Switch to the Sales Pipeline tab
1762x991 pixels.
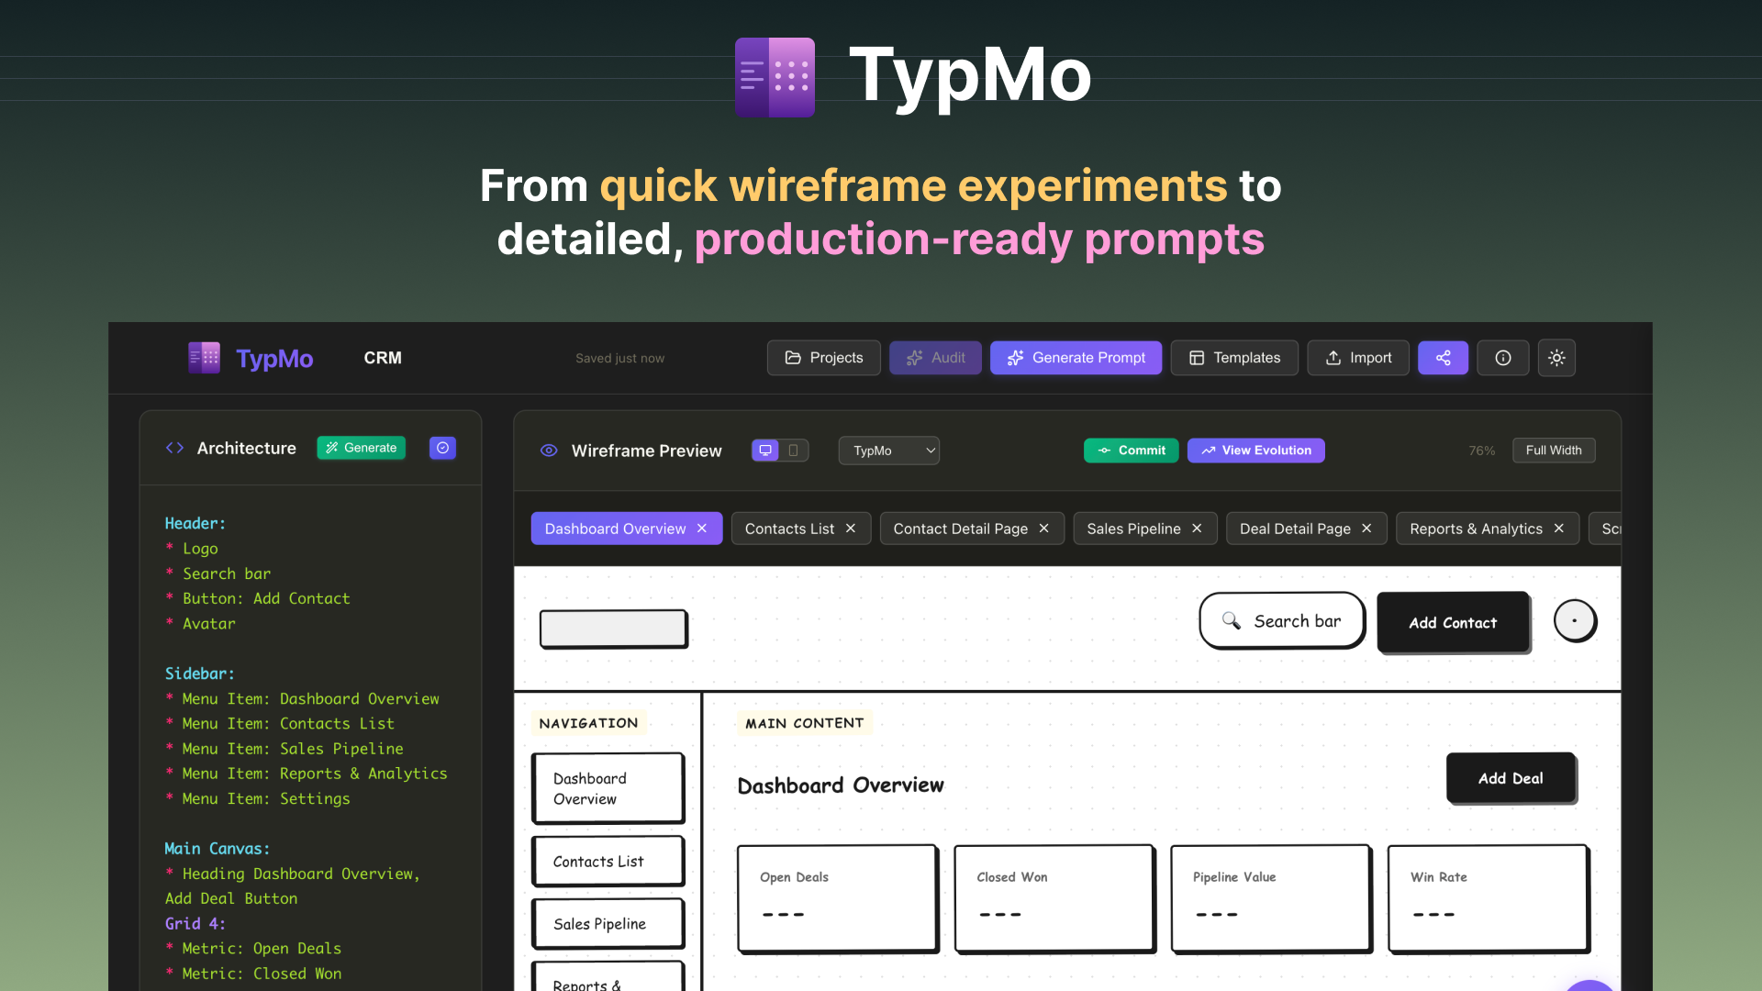coord(1134,529)
